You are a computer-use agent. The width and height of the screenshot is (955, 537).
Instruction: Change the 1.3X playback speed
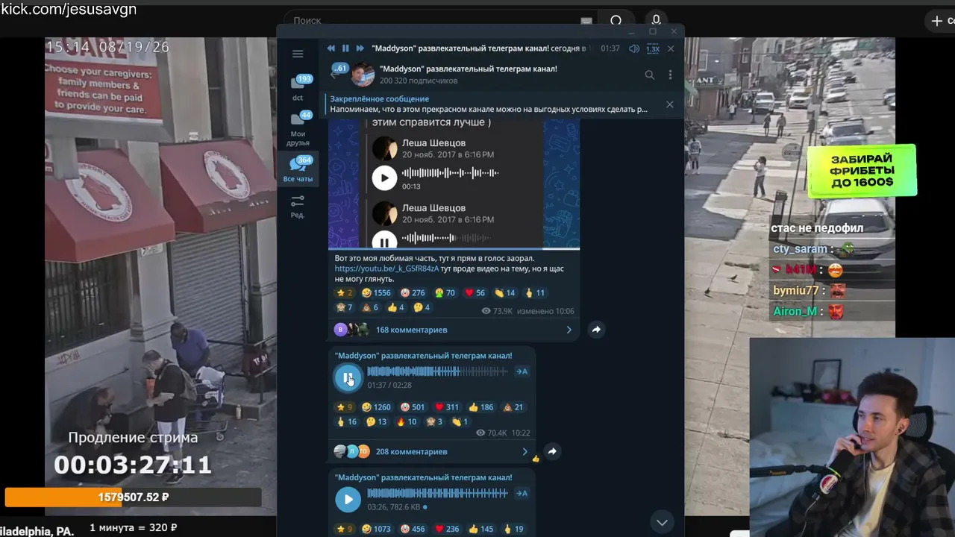[653, 48]
